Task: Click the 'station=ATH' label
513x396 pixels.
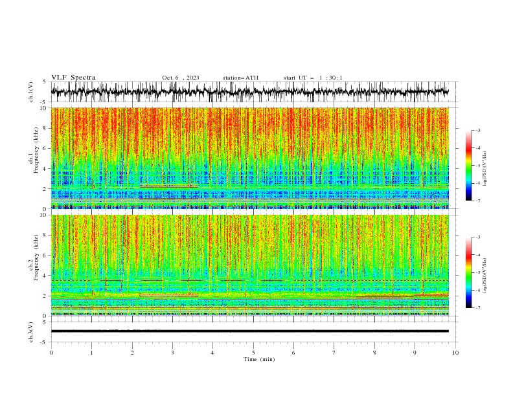Action: 240,78
